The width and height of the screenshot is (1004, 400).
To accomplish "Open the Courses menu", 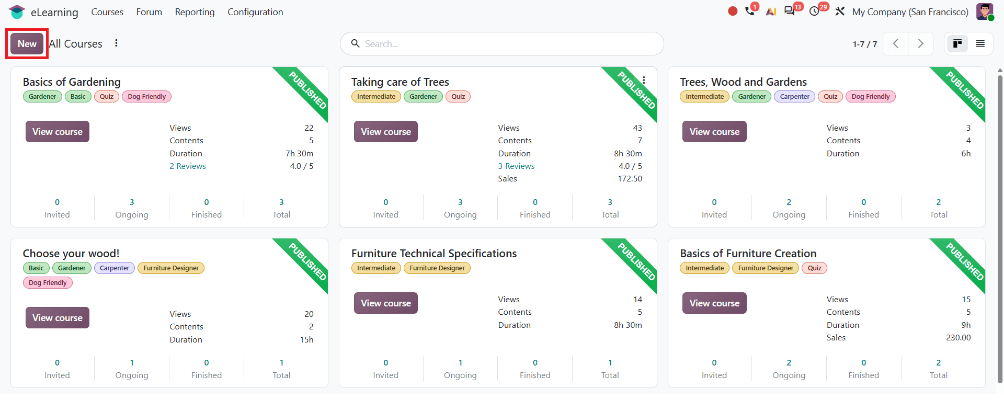I will pyautogui.click(x=107, y=12).
